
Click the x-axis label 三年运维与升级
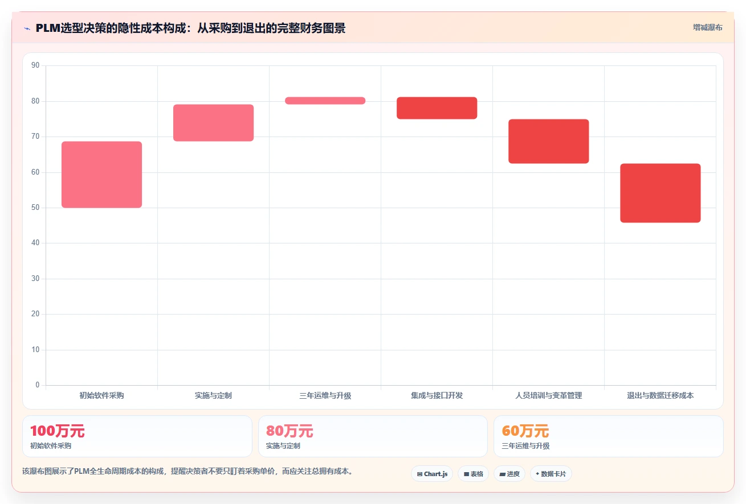[x=325, y=395]
